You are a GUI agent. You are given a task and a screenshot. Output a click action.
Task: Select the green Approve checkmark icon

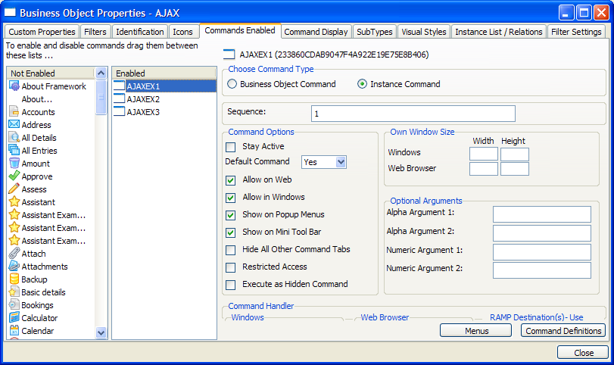14,176
